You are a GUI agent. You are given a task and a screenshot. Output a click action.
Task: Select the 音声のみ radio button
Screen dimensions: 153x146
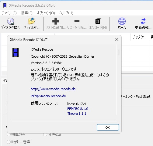45,134
